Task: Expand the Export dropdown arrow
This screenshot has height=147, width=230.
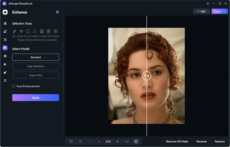Action: tap(225, 11)
